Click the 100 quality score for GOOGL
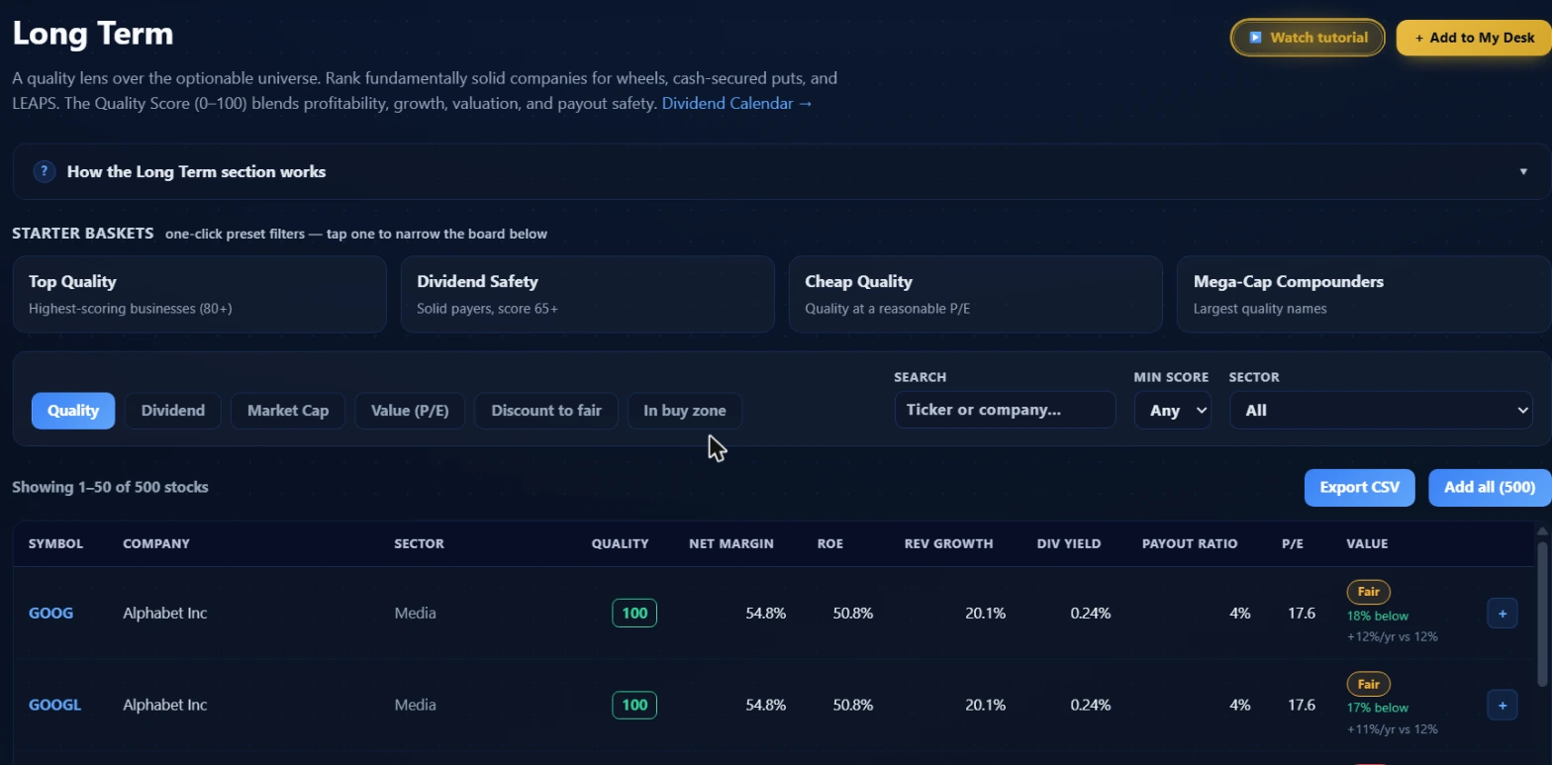The height and width of the screenshot is (765, 1552). click(634, 706)
